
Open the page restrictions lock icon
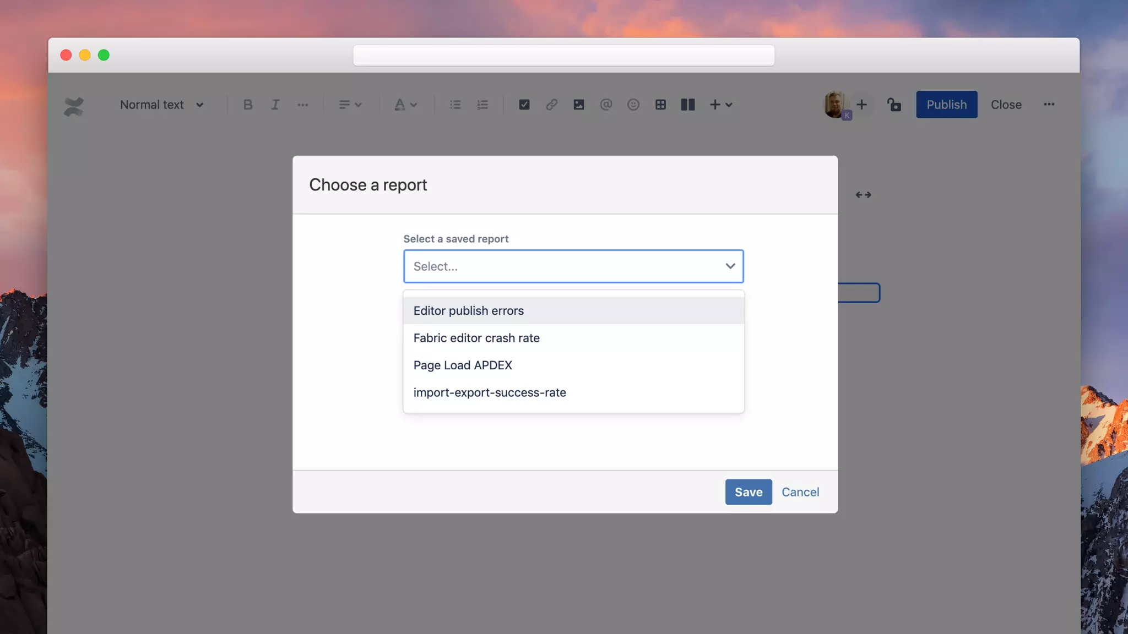[893, 105]
